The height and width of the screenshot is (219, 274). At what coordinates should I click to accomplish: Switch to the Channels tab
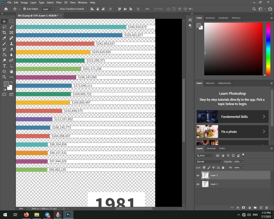(211, 148)
